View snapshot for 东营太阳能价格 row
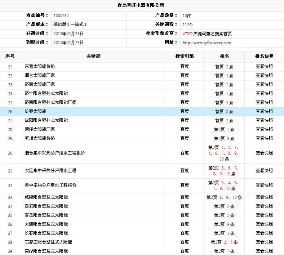The height and width of the screenshot is (255, 284). click(x=264, y=66)
